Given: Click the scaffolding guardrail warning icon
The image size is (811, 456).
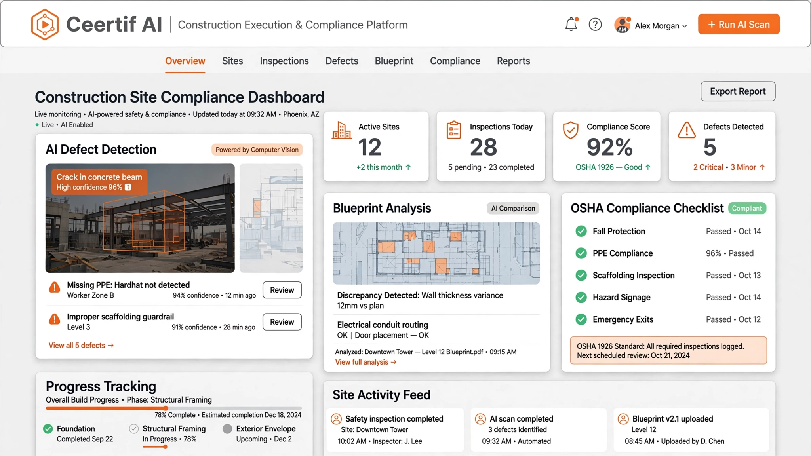Looking at the screenshot, I should pyautogui.click(x=54, y=319).
